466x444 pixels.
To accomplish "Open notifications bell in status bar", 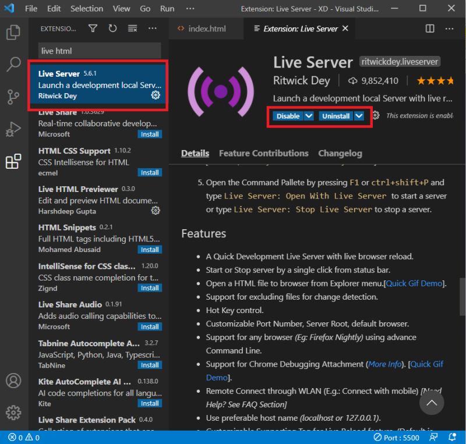I will [x=452, y=437].
